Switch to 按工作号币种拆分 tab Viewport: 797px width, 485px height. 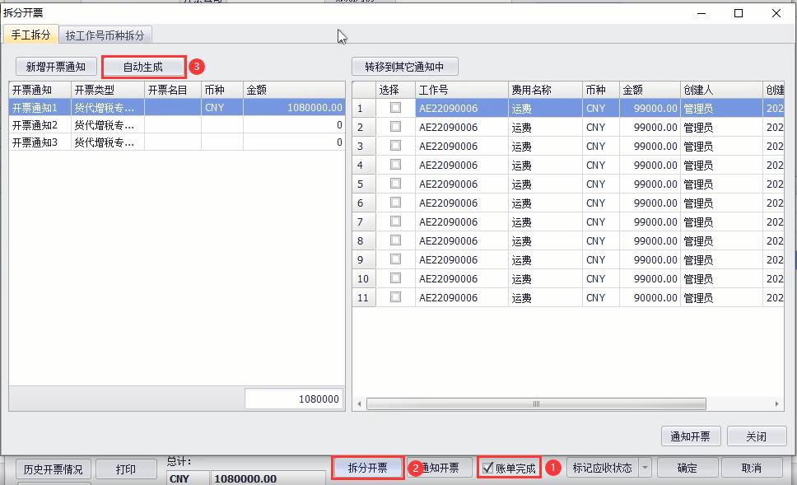(x=105, y=35)
